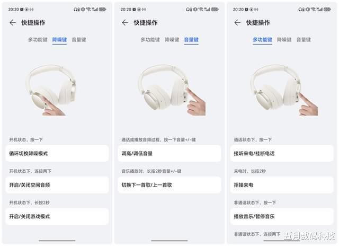The image size is (339, 246).
Task: Open 播放音乐/暂停音乐 option
Action: pos(282,216)
